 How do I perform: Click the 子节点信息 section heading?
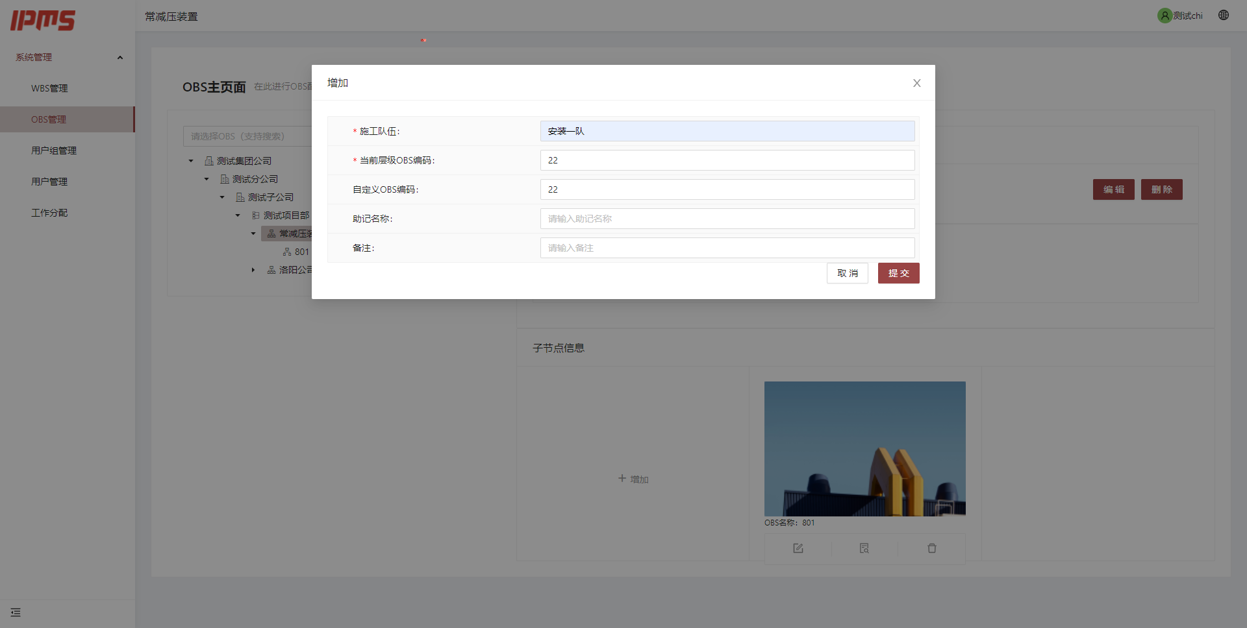pyautogui.click(x=559, y=348)
